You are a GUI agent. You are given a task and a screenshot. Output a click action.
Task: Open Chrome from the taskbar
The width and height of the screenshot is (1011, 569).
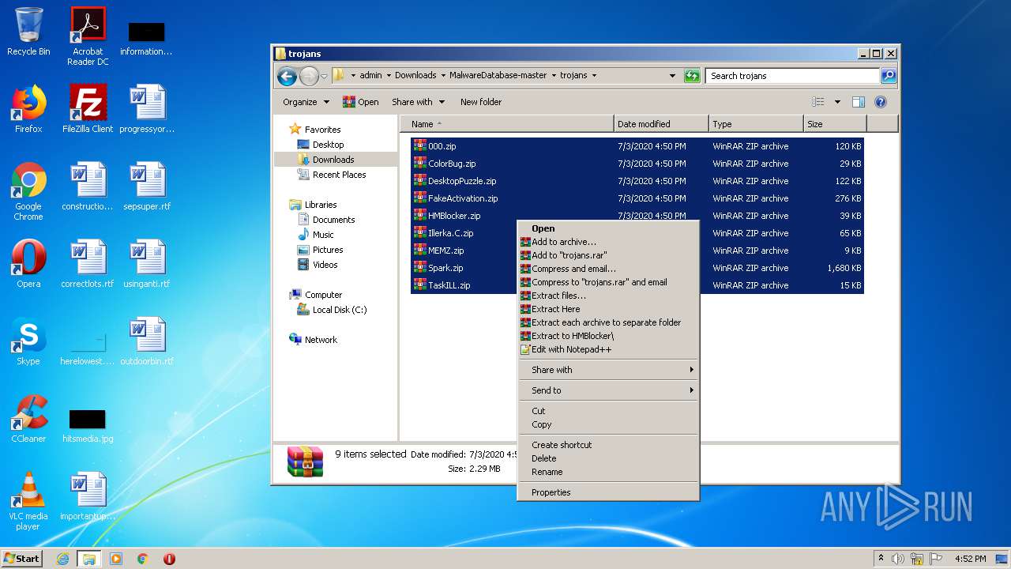(143, 559)
